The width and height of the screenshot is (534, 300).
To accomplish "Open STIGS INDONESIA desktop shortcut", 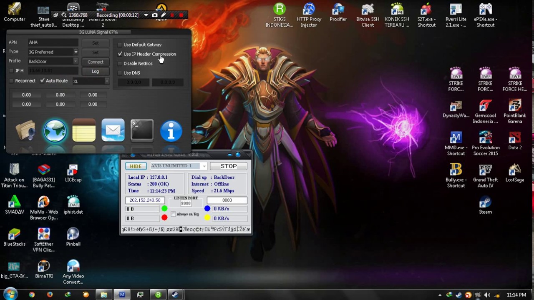I will (280, 15).
